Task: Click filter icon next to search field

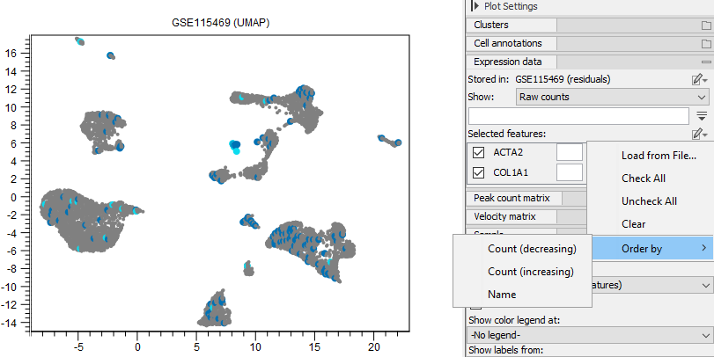Action: point(702,115)
